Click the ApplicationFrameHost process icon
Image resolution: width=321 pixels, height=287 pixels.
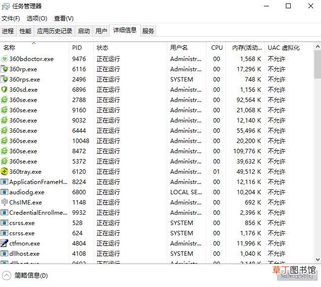tap(4, 182)
